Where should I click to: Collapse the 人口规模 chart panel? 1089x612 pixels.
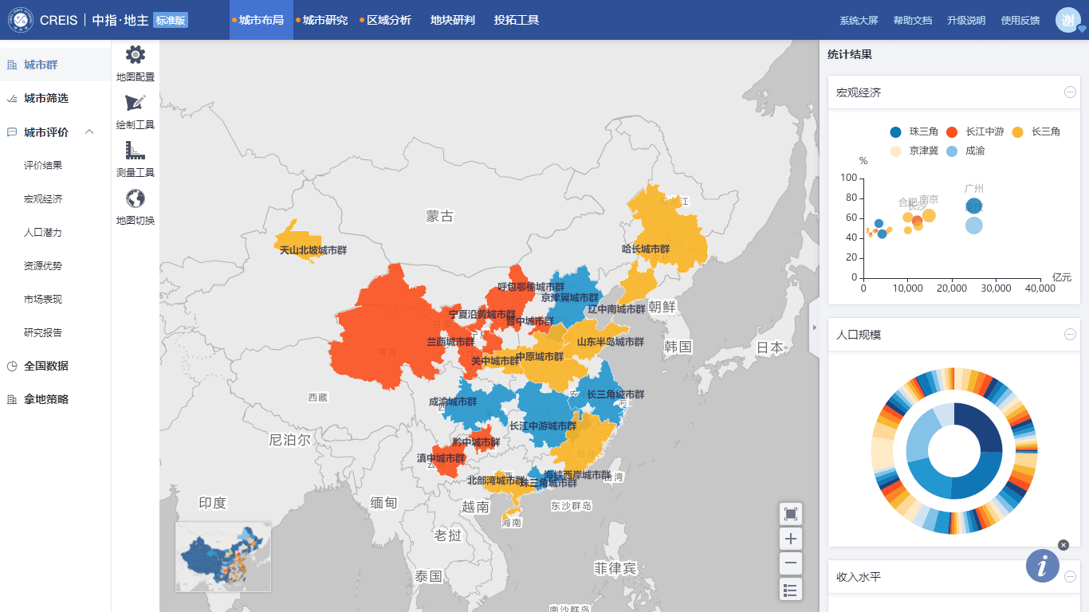pyautogui.click(x=1070, y=335)
